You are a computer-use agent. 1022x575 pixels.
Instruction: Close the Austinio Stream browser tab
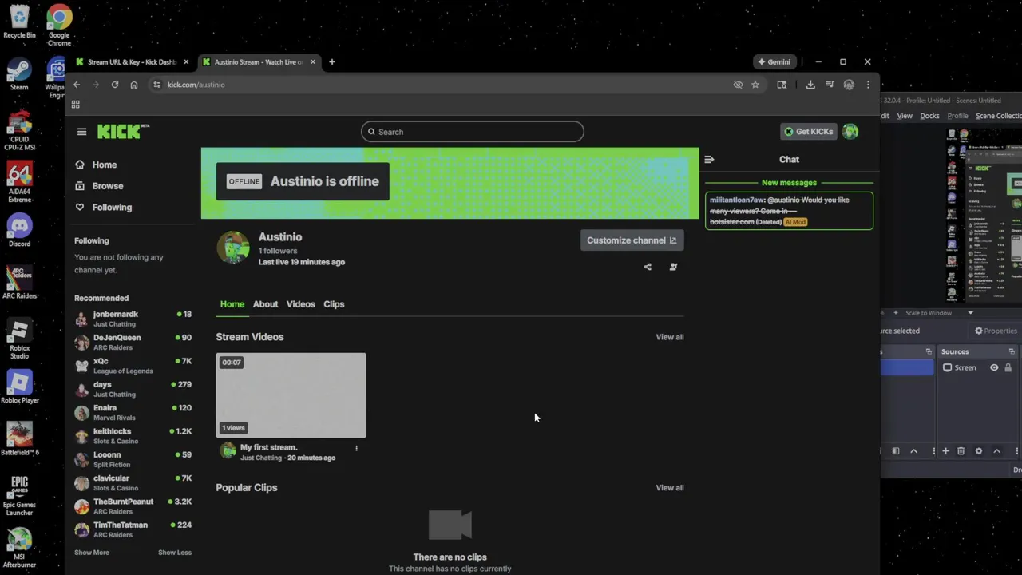point(313,61)
